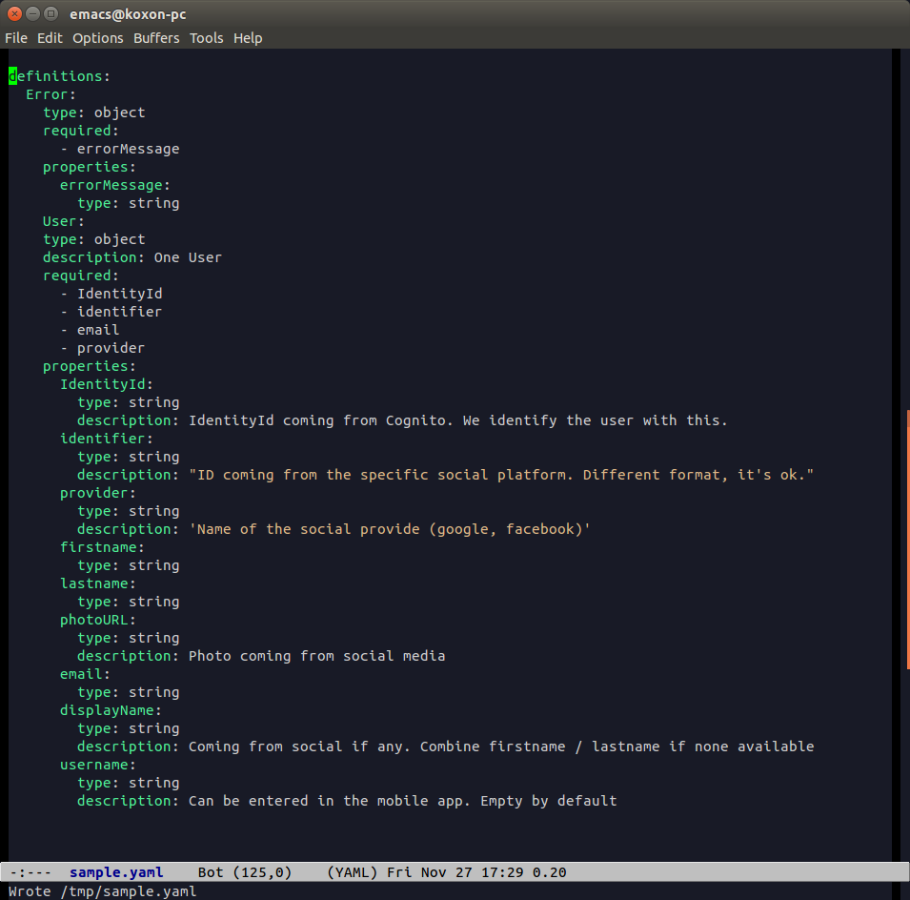Click the 'email:' property key
The height and width of the screenshot is (900, 910).
tap(86, 674)
